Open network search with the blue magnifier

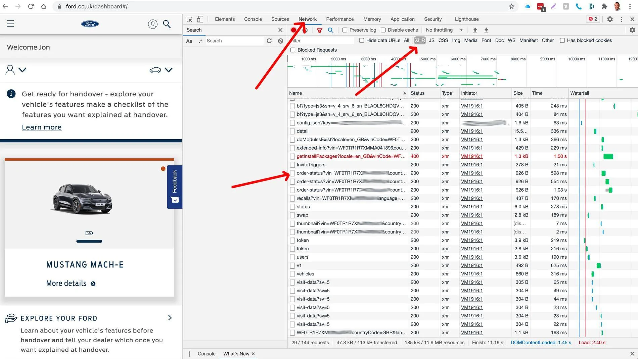click(330, 30)
